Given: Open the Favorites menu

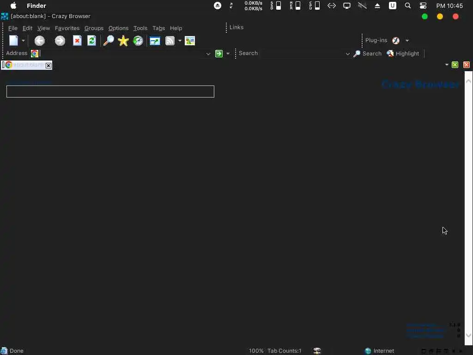Looking at the screenshot, I should coord(67,28).
